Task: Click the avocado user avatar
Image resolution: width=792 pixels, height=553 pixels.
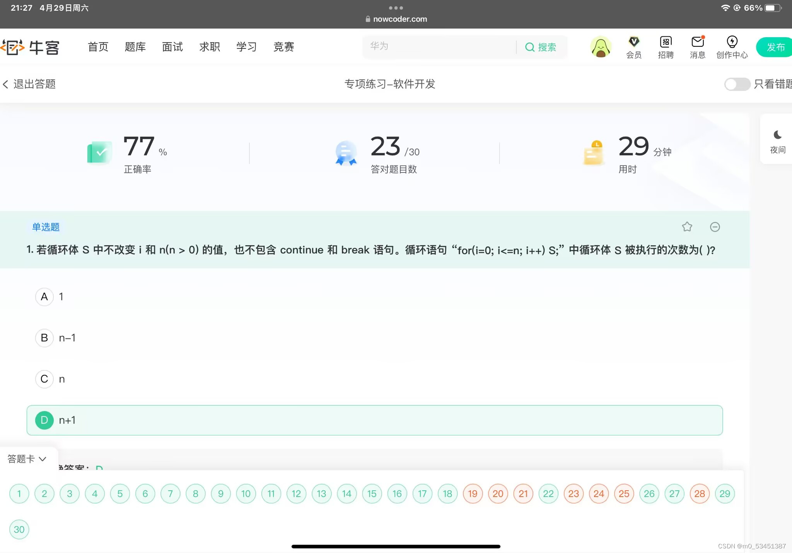Action: [601, 47]
